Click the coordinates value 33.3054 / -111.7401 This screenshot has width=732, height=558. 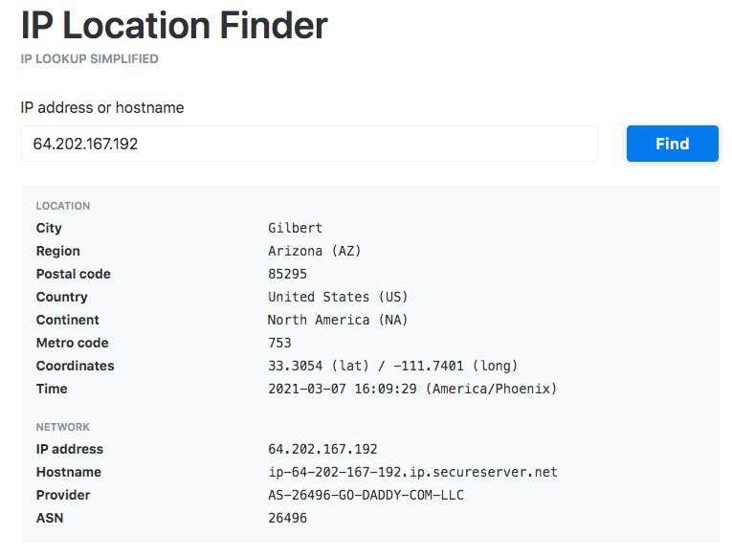click(x=392, y=366)
